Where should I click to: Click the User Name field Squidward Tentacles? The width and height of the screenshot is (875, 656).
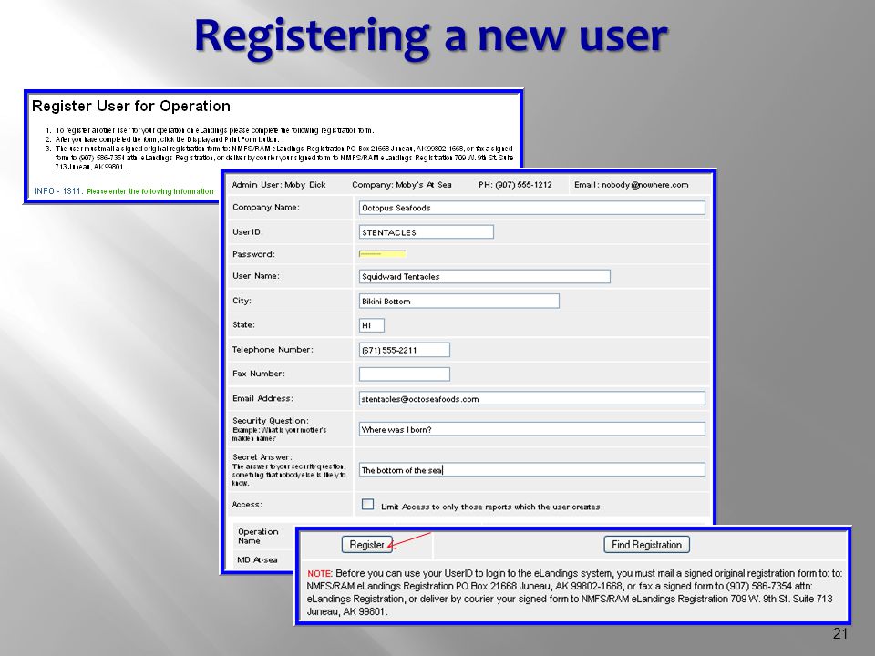click(x=484, y=276)
